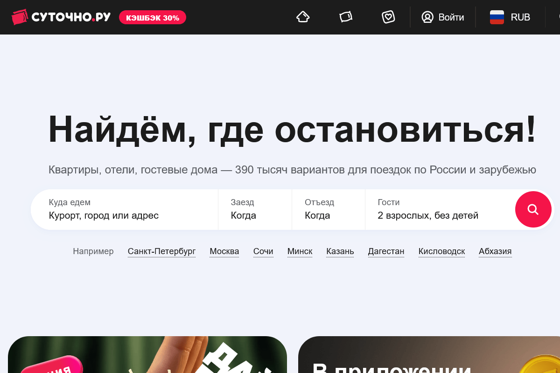
Task: Click the Кэшбэк 30% badge
Action: tap(153, 18)
